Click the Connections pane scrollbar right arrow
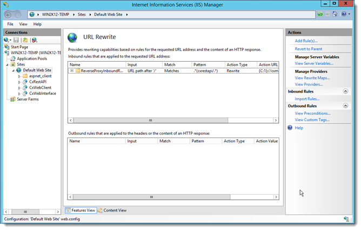Viewport: 361px width, 230px height. pos(58,212)
